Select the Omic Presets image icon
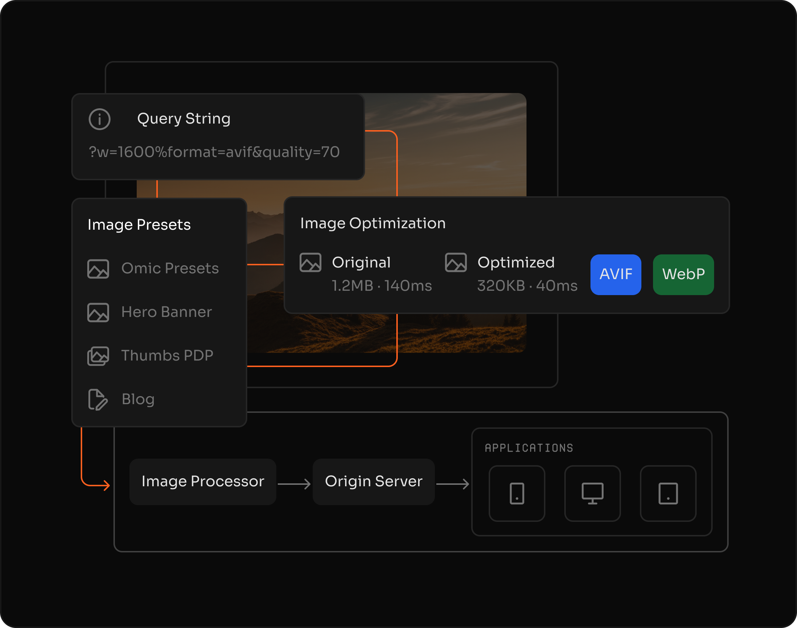The width and height of the screenshot is (797, 628). pos(98,269)
